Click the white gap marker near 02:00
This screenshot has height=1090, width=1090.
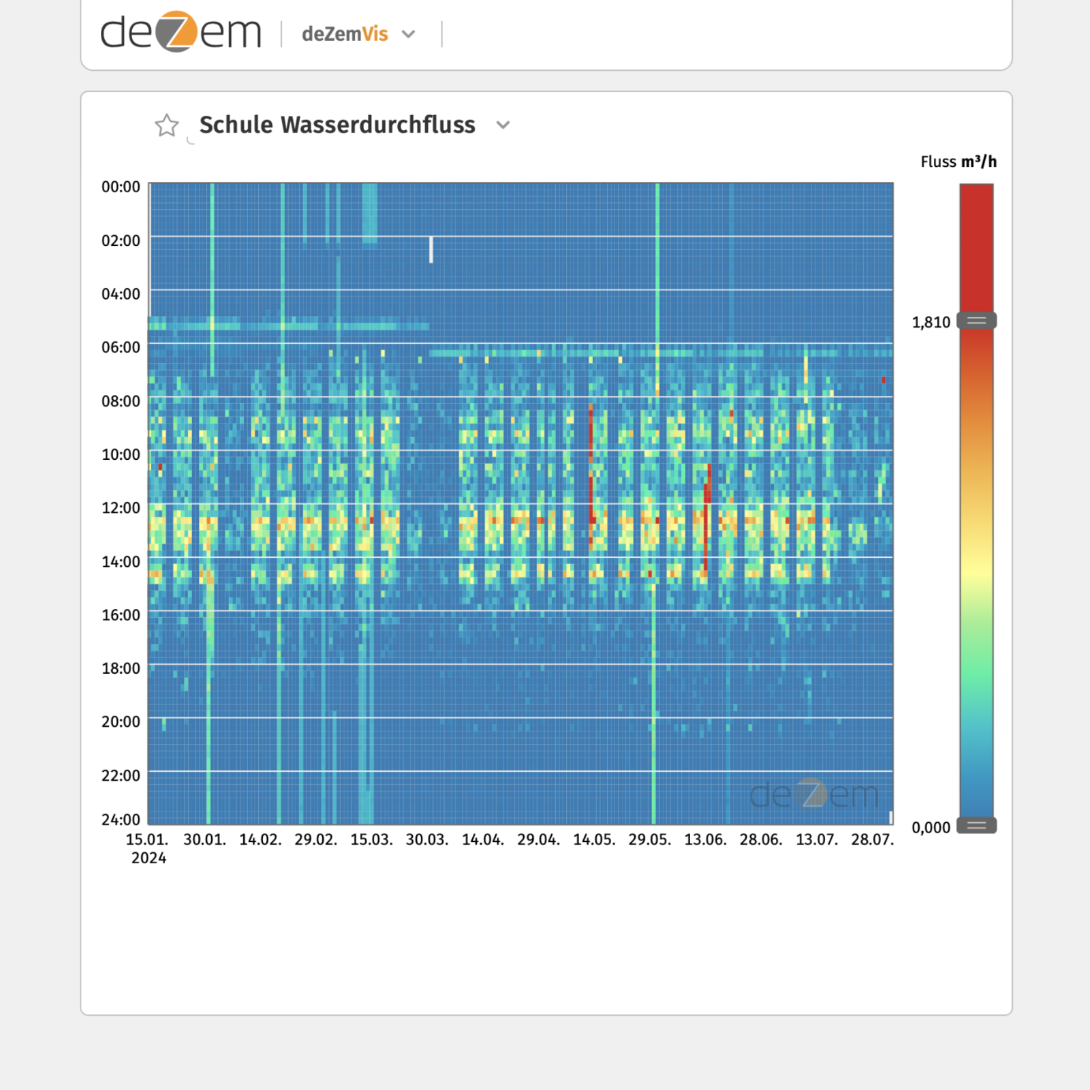click(x=431, y=249)
